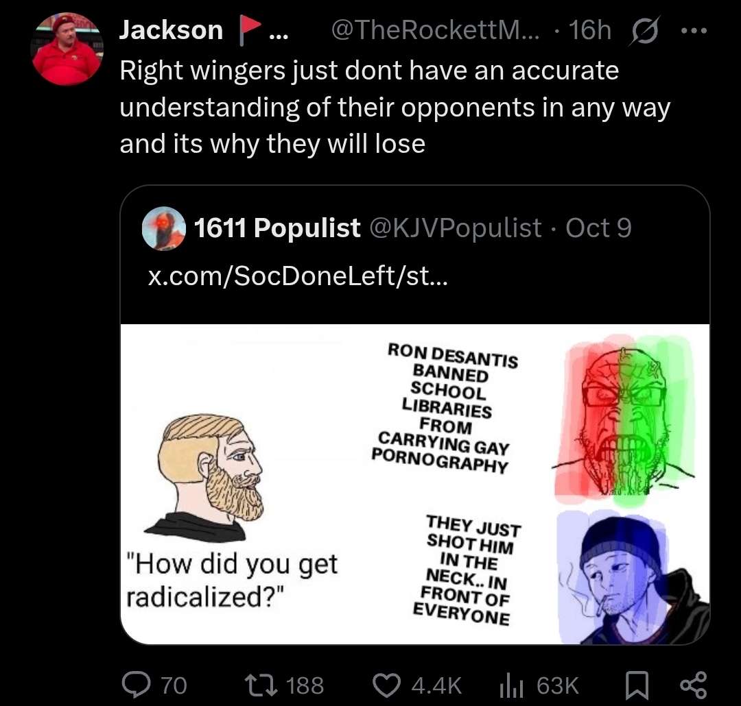Click the main tweet text about right wingers
Screen dimensions: 741x706
coord(395,107)
